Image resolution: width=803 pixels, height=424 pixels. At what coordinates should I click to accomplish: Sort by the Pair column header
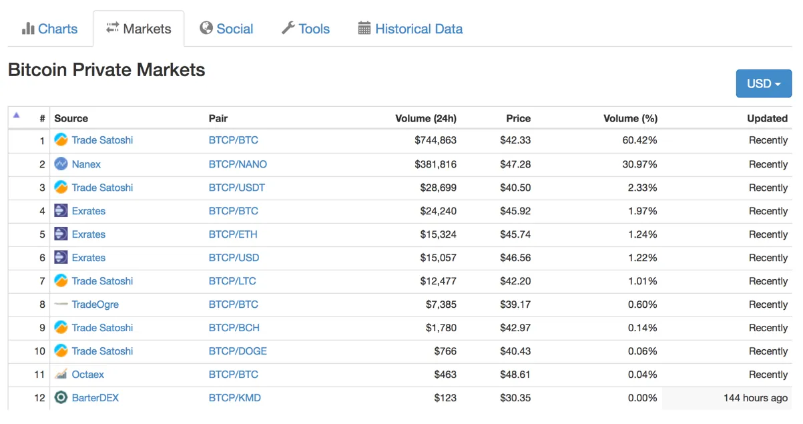point(218,118)
